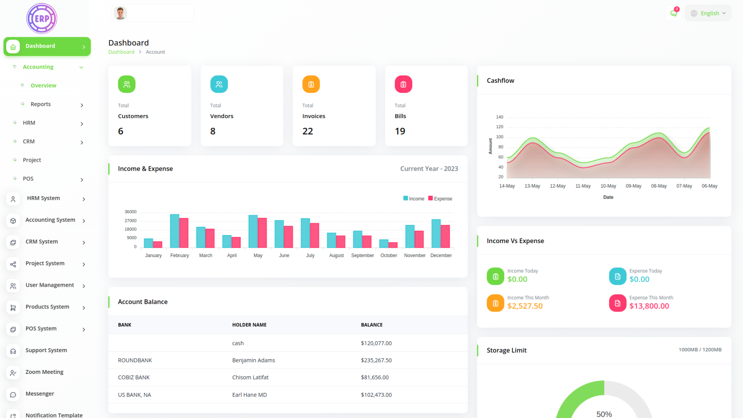Click the HRM System sidebar icon
Viewport: 743px width, 418px height.
[x=13, y=199]
